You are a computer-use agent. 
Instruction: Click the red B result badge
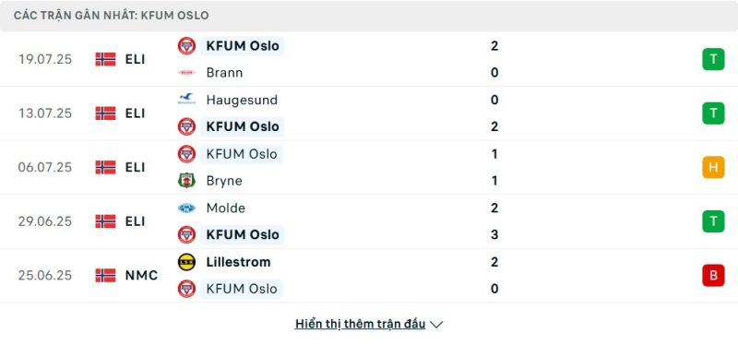(x=713, y=275)
